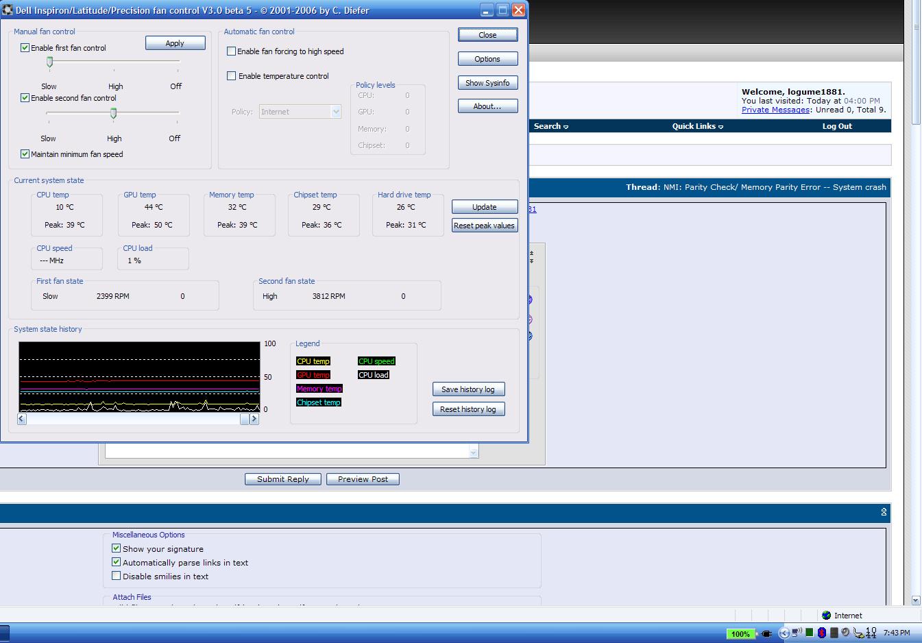Click Reset history log button
Image resolution: width=922 pixels, height=643 pixels.
point(468,409)
